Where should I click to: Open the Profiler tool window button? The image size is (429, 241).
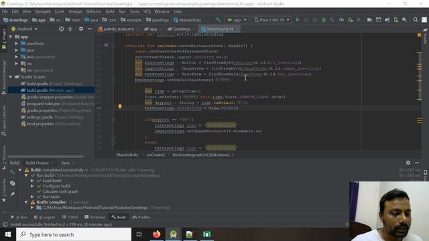[x=141, y=217]
